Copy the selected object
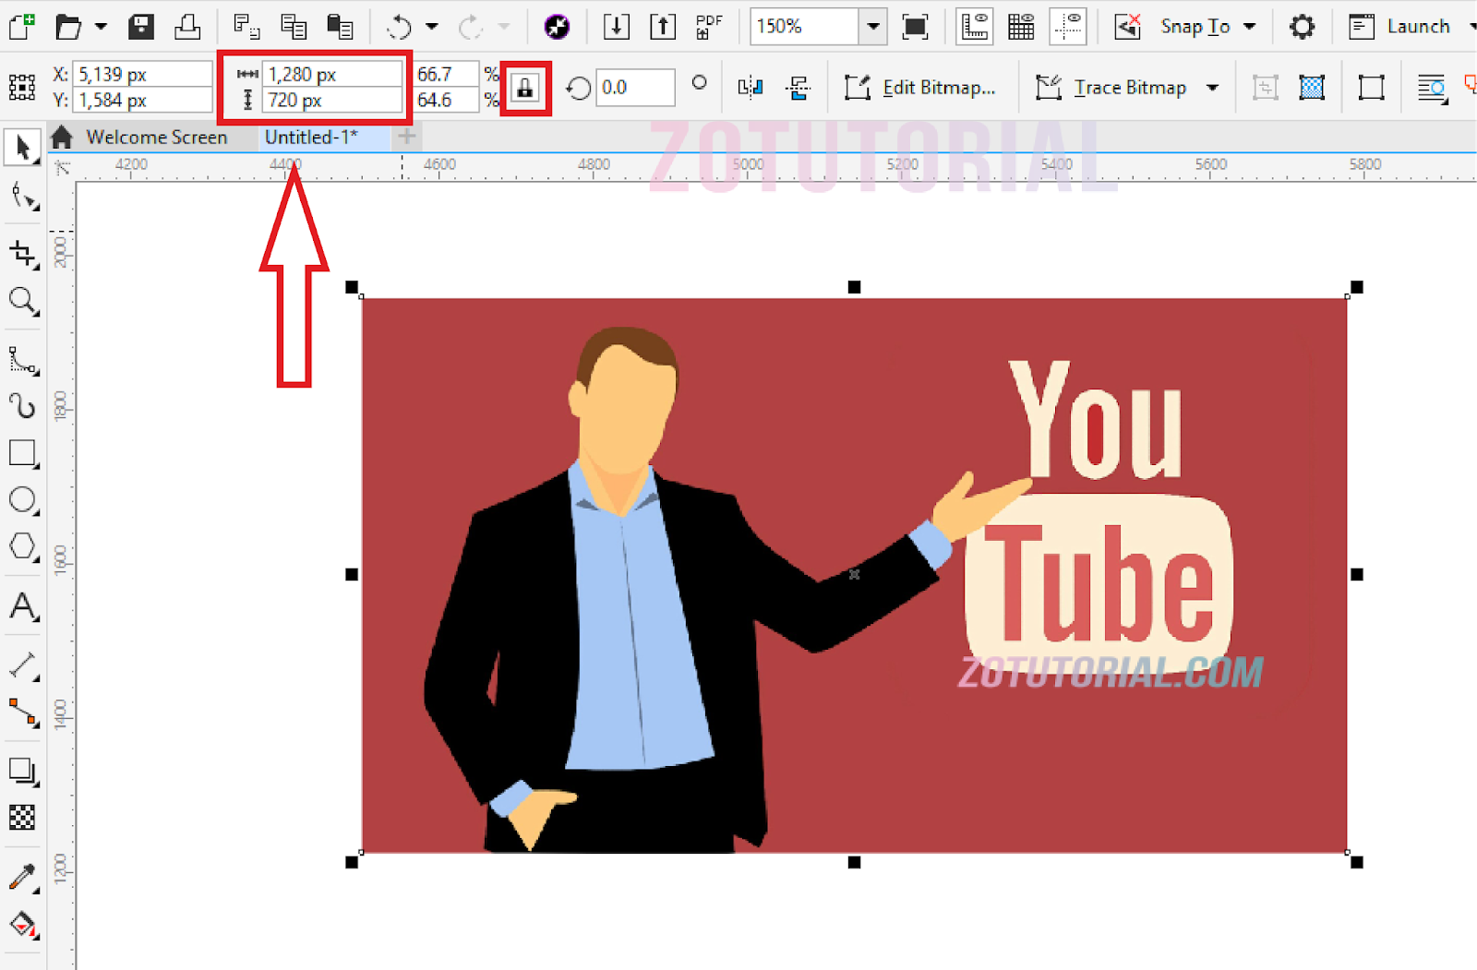This screenshot has width=1477, height=970. click(x=294, y=26)
